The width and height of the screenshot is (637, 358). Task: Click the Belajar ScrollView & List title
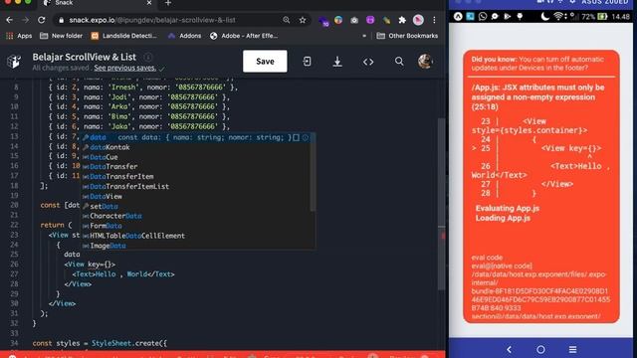coord(84,57)
